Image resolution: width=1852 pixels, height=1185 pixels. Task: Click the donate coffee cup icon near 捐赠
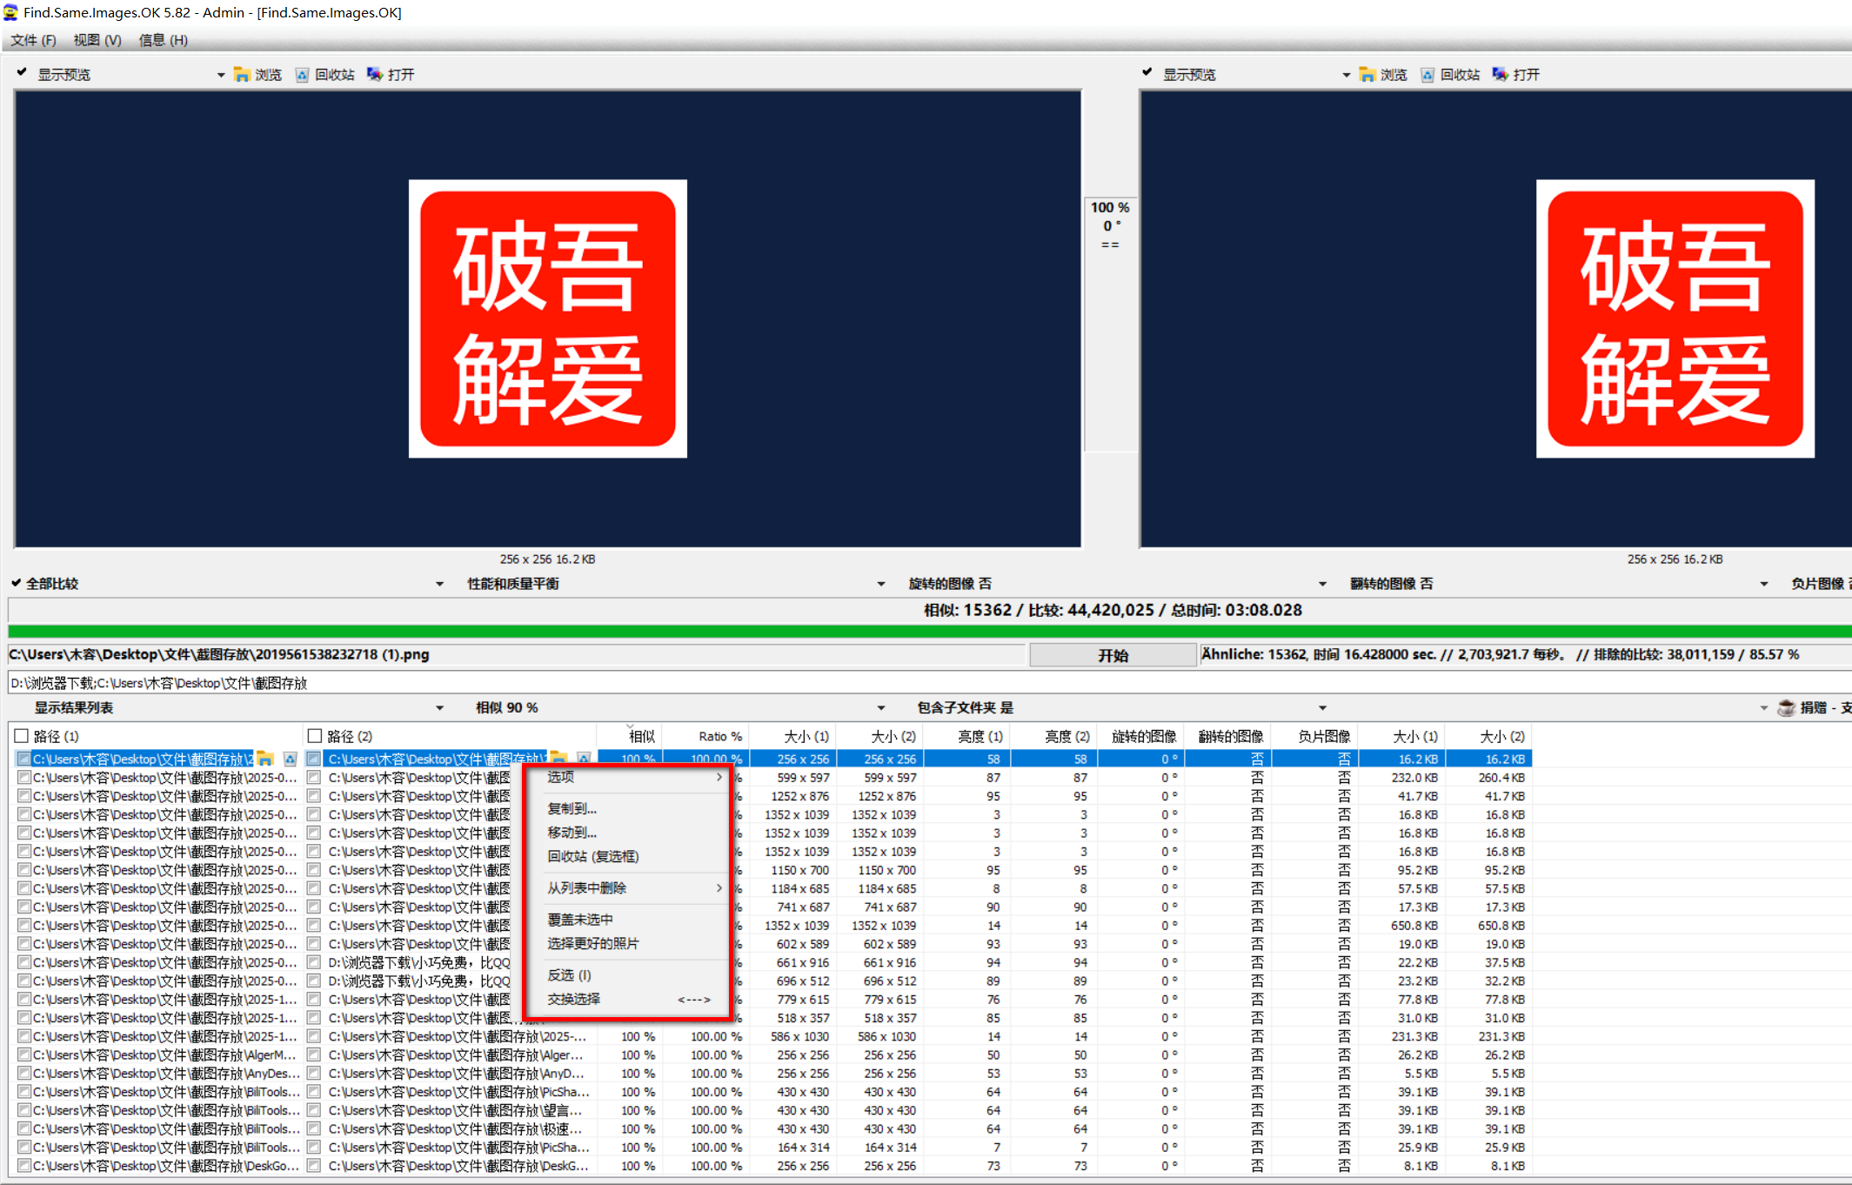coord(1786,707)
